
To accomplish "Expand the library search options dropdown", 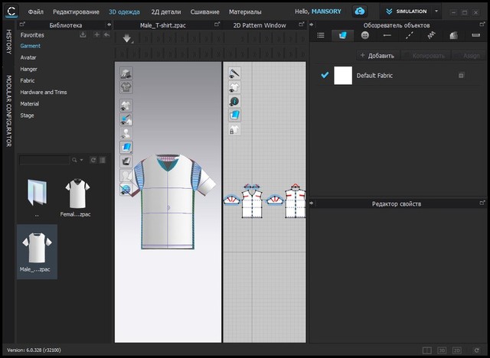I will (x=80, y=160).
